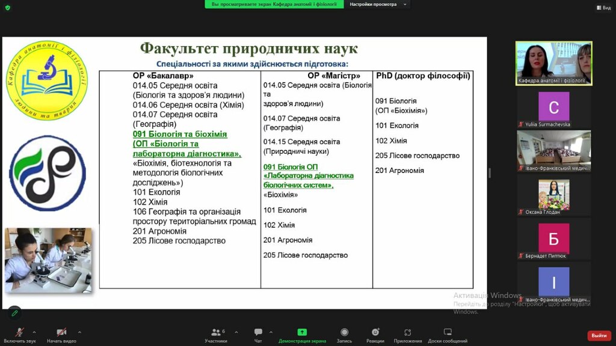The image size is (616, 346).
Task: Open Доски сообщений whiteboards
Action: (448, 333)
